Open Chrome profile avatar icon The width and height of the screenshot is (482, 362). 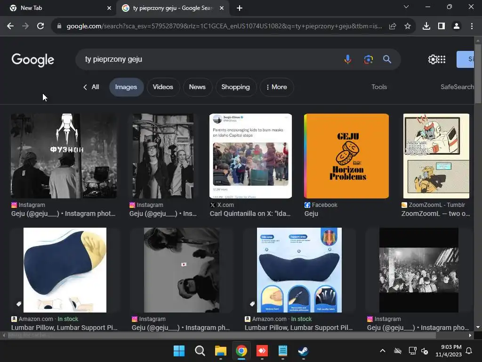[457, 26]
